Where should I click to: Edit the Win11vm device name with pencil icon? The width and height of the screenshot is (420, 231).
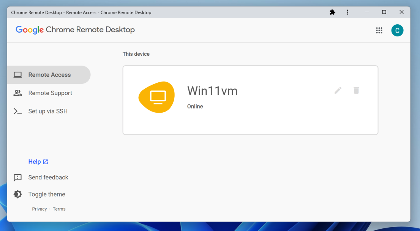coord(338,90)
